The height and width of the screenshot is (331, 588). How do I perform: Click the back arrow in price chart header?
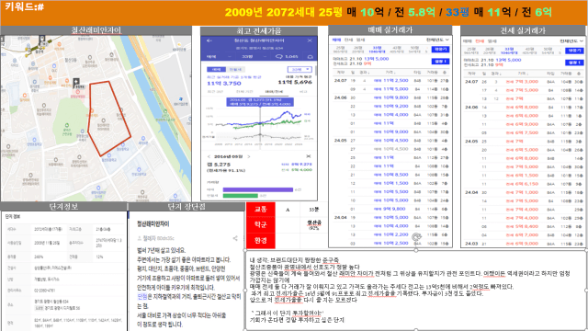point(209,40)
